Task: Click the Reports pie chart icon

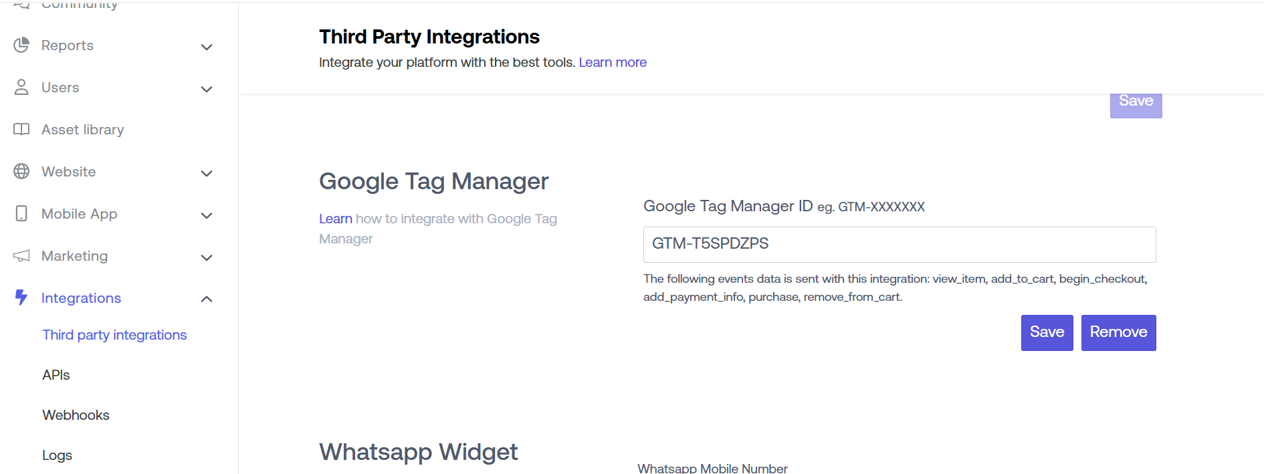Action: (21, 45)
